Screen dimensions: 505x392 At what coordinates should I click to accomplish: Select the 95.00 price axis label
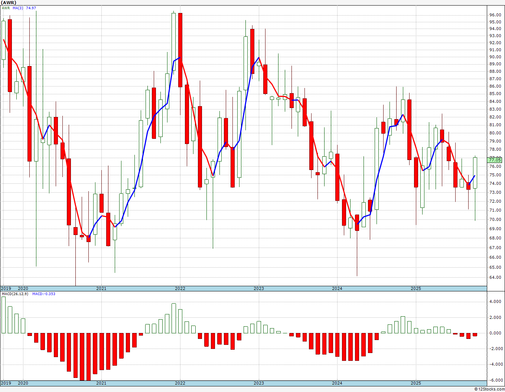point(495,22)
